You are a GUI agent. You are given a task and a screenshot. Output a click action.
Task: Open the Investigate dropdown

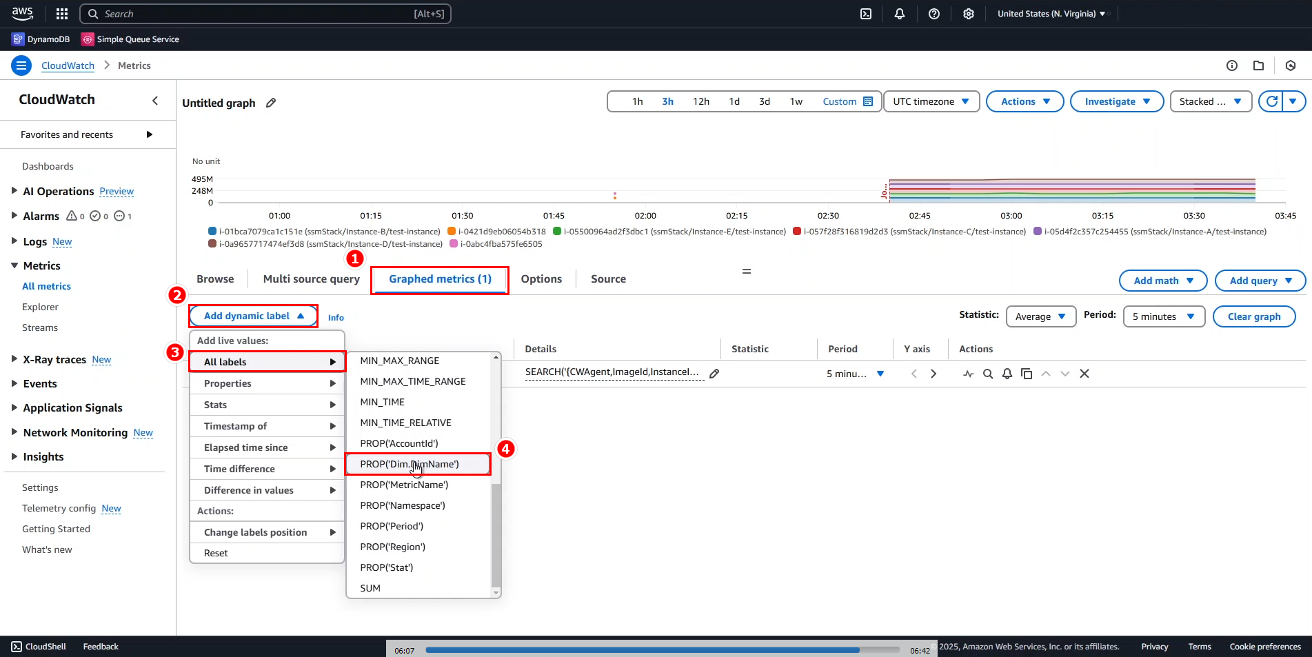tap(1117, 101)
